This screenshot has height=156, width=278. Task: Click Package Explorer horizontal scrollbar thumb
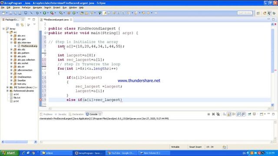tap(16, 142)
